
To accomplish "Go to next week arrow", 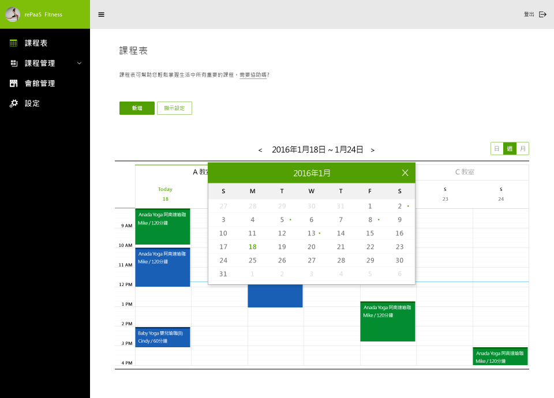I will click(373, 150).
